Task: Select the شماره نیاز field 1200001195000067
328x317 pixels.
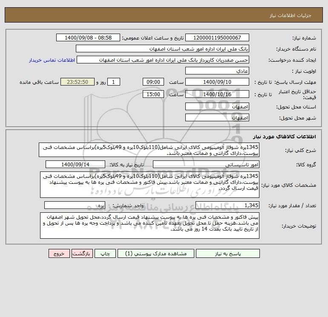Action: (217, 37)
